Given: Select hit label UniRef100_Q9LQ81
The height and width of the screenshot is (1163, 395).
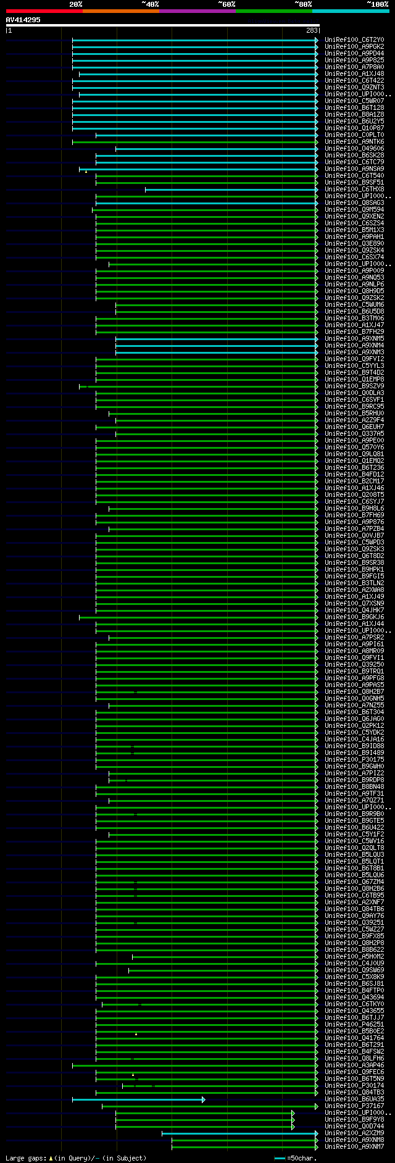Looking at the screenshot, I should pyautogui.click(x=354, y=454).
